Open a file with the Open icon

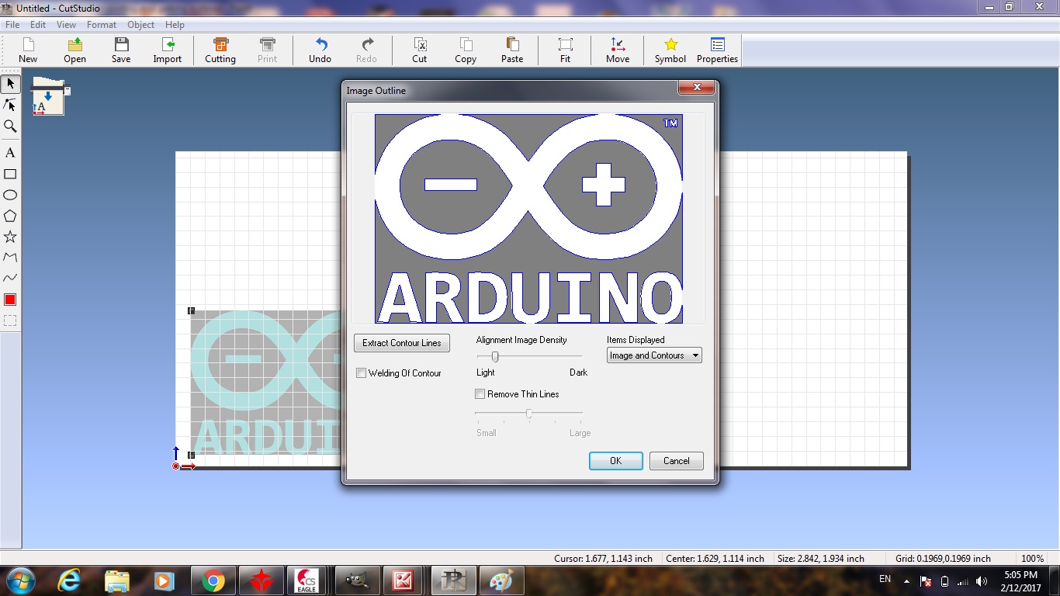tap(74, 50)
